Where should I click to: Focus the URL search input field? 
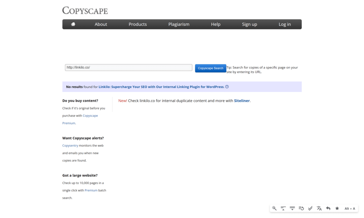point(129,67)
